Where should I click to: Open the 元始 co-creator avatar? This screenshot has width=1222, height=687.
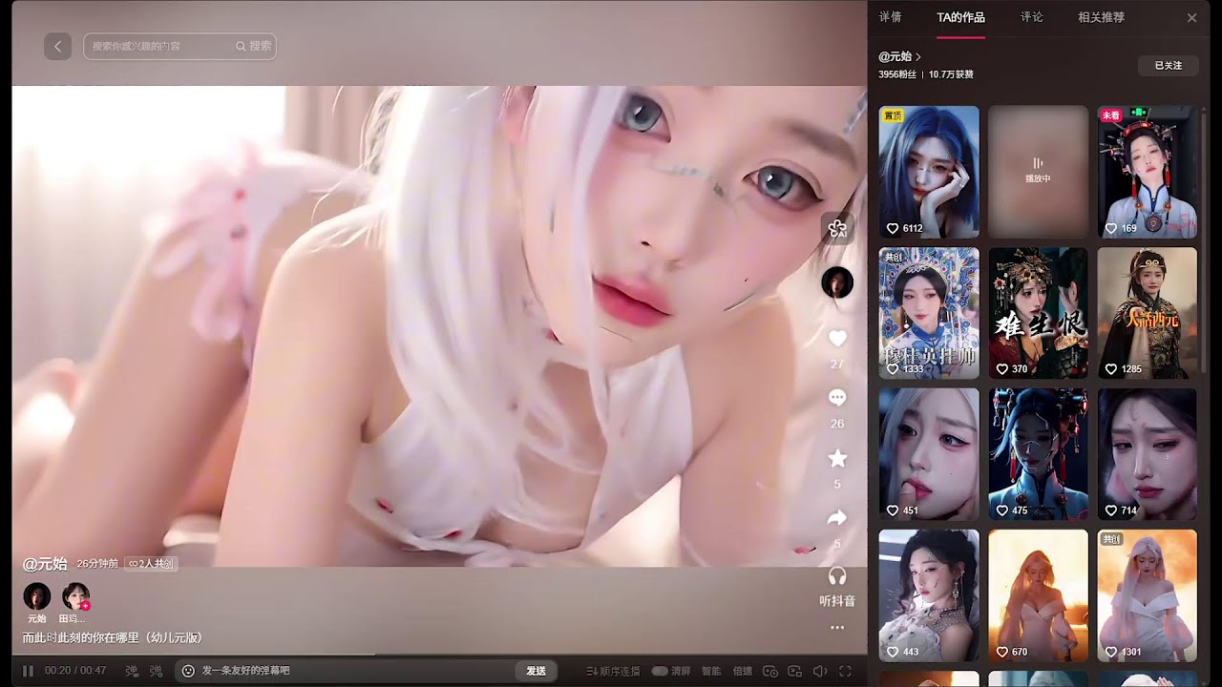[36, 596]
